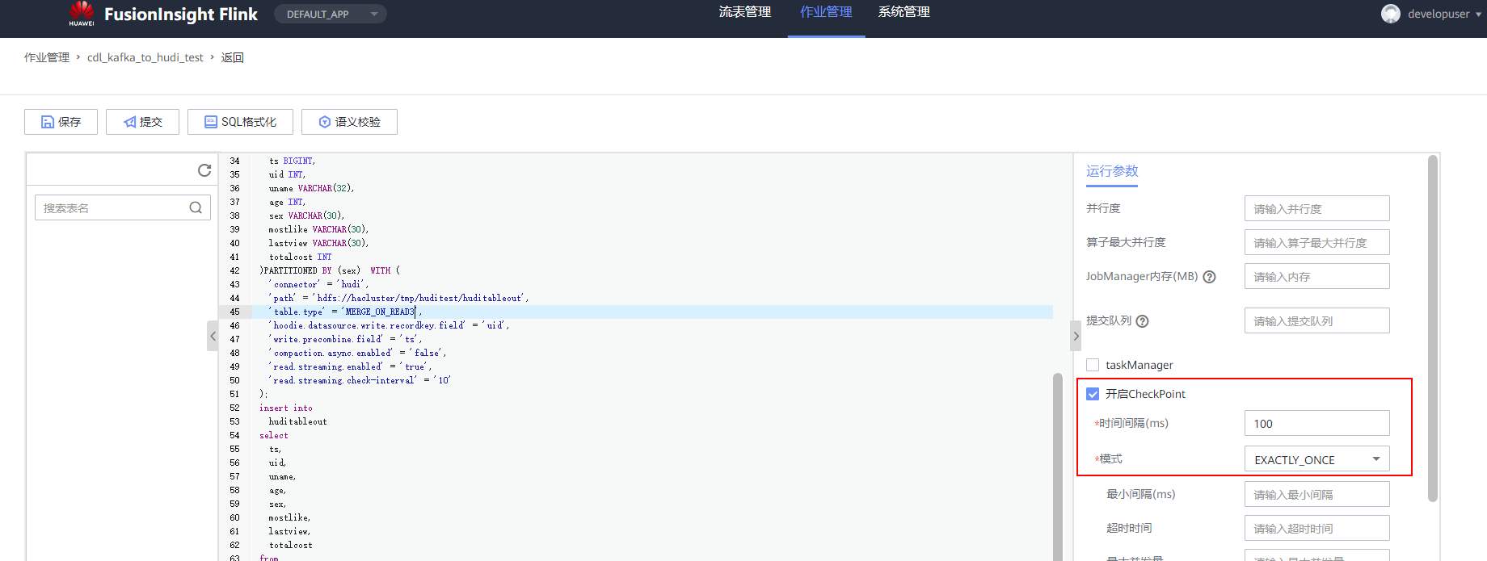Switch to the 作业管理 tab

point(826,12)
